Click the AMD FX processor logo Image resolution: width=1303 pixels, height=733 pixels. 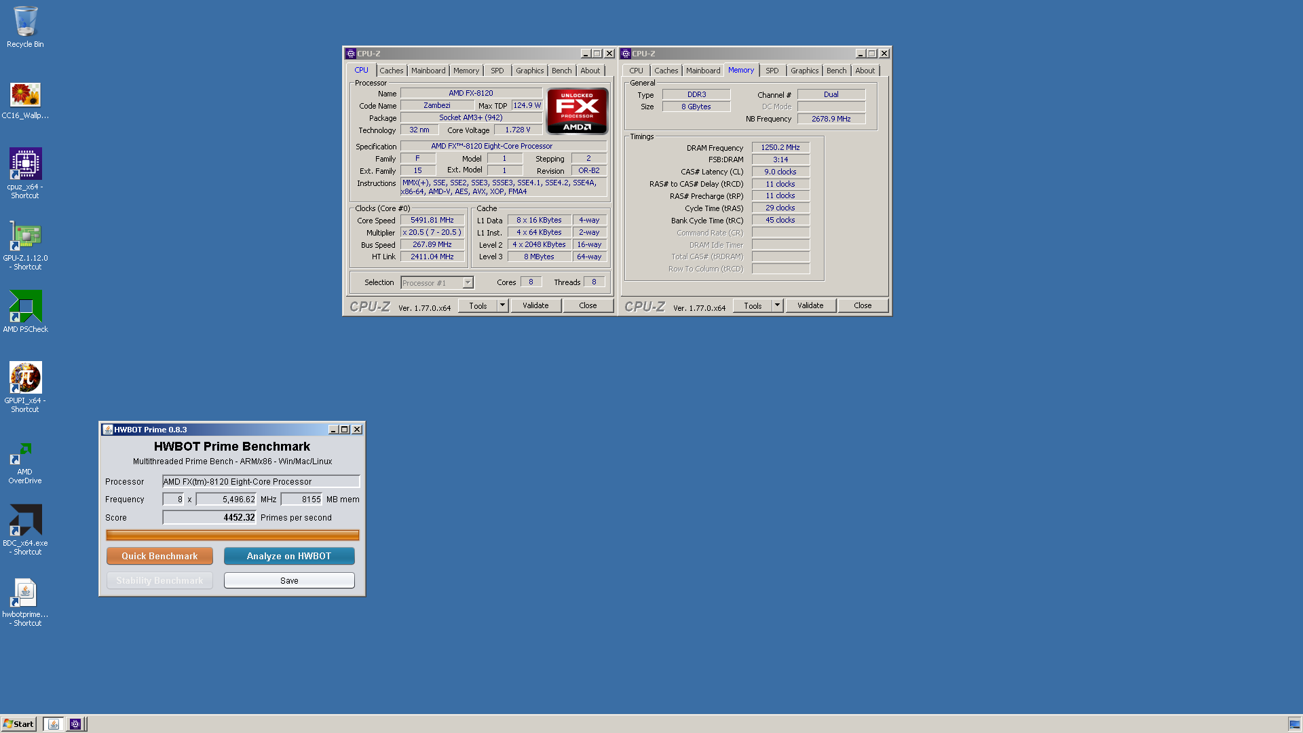[577, 111]
